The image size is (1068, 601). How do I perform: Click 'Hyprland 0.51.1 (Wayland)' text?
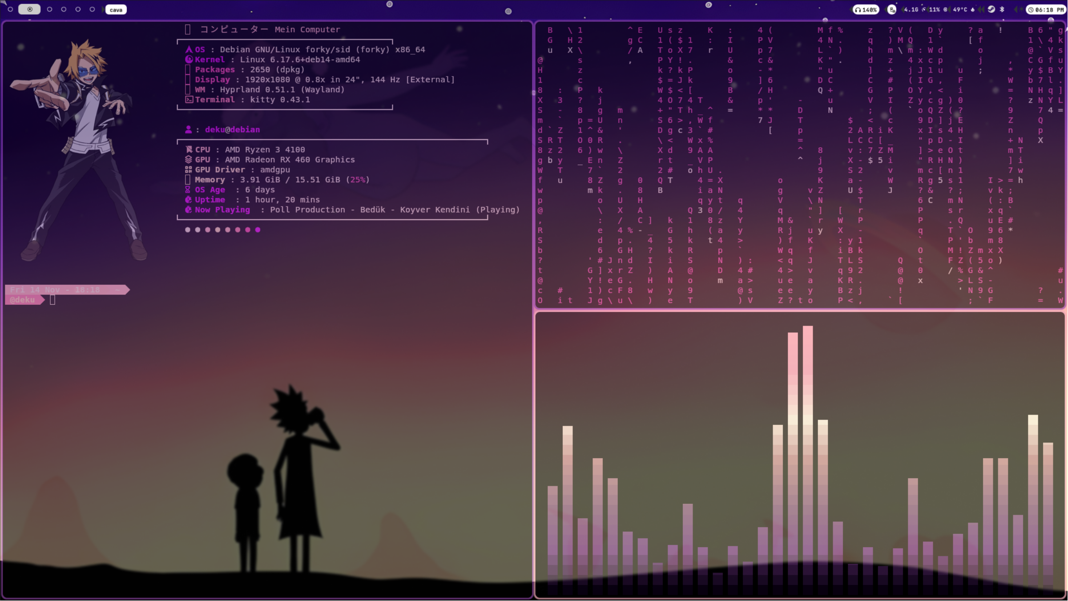[282, 89]
